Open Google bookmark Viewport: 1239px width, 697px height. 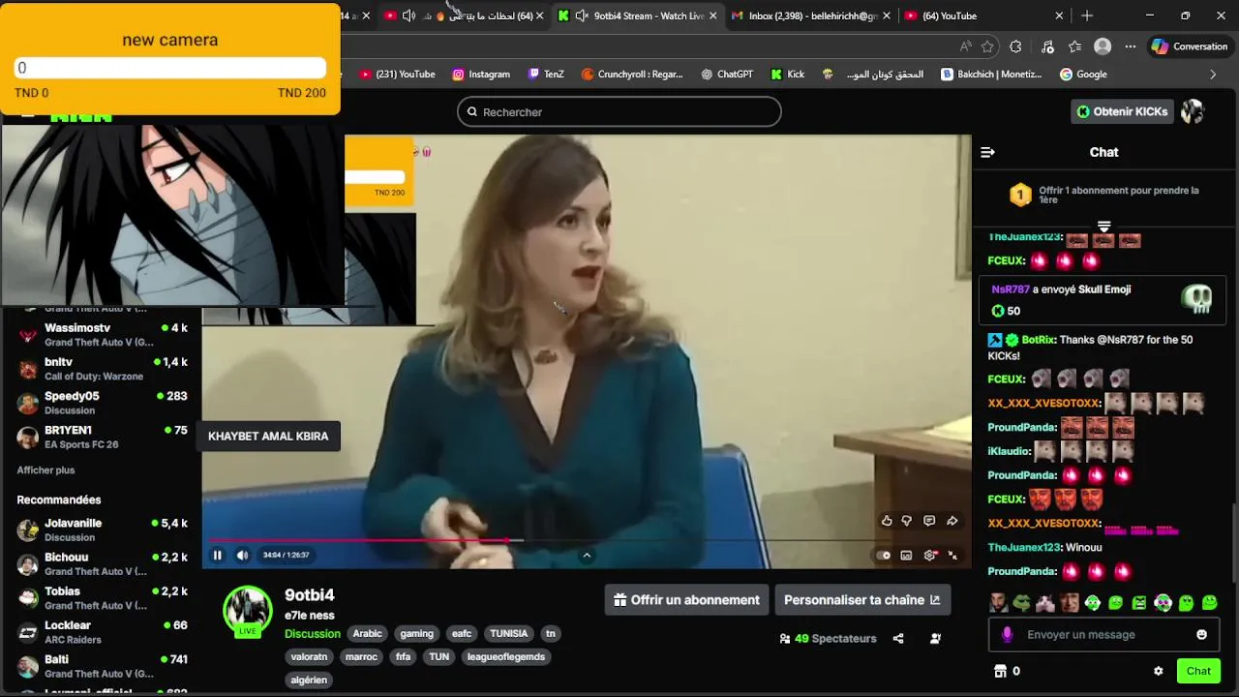pyautogui.click(x=1083, y=75)
